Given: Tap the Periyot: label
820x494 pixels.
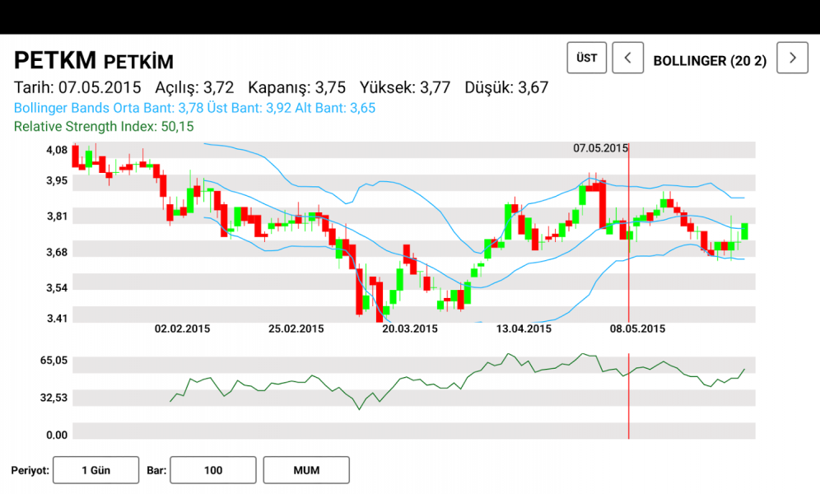Looking at the screenshot, I should coord(30,470).
